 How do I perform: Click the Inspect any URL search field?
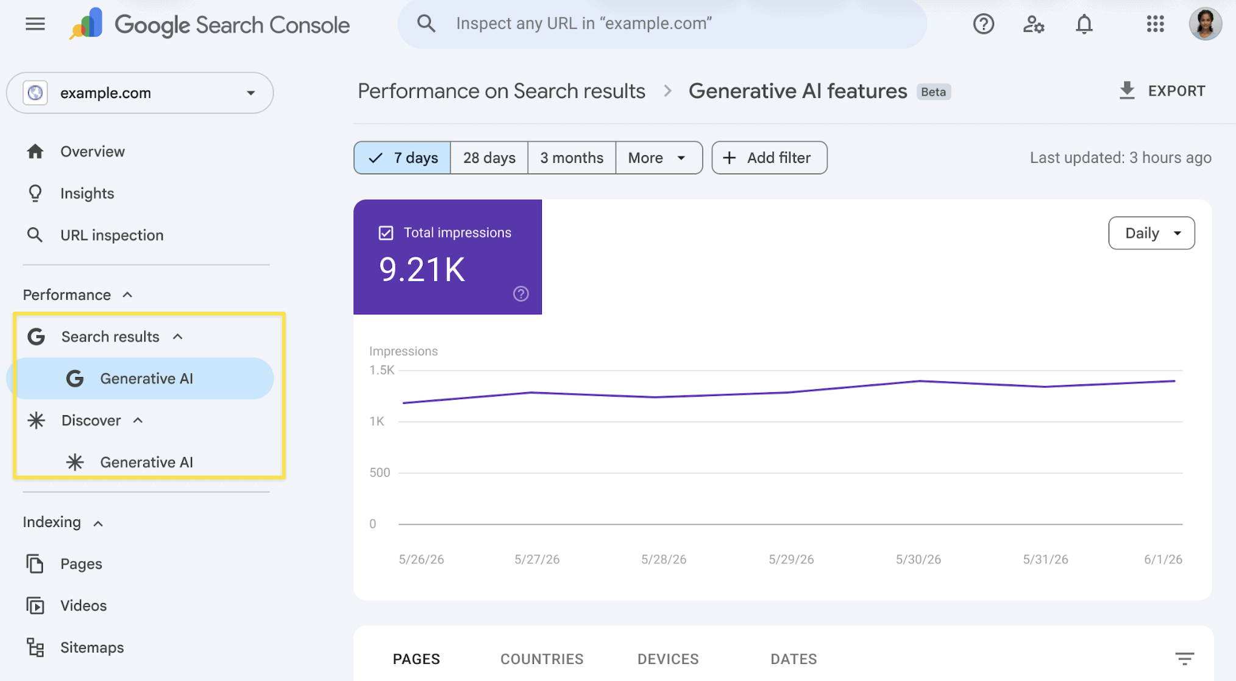click(x=662, y=24)
